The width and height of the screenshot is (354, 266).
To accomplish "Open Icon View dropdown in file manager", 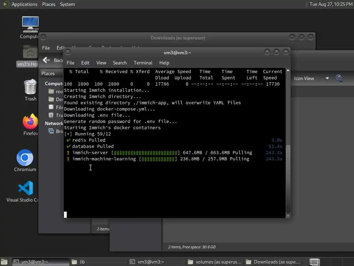I will point(311,78).
